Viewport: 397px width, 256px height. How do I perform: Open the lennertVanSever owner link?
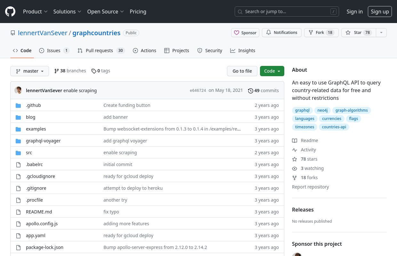click(x=43, y=33)
